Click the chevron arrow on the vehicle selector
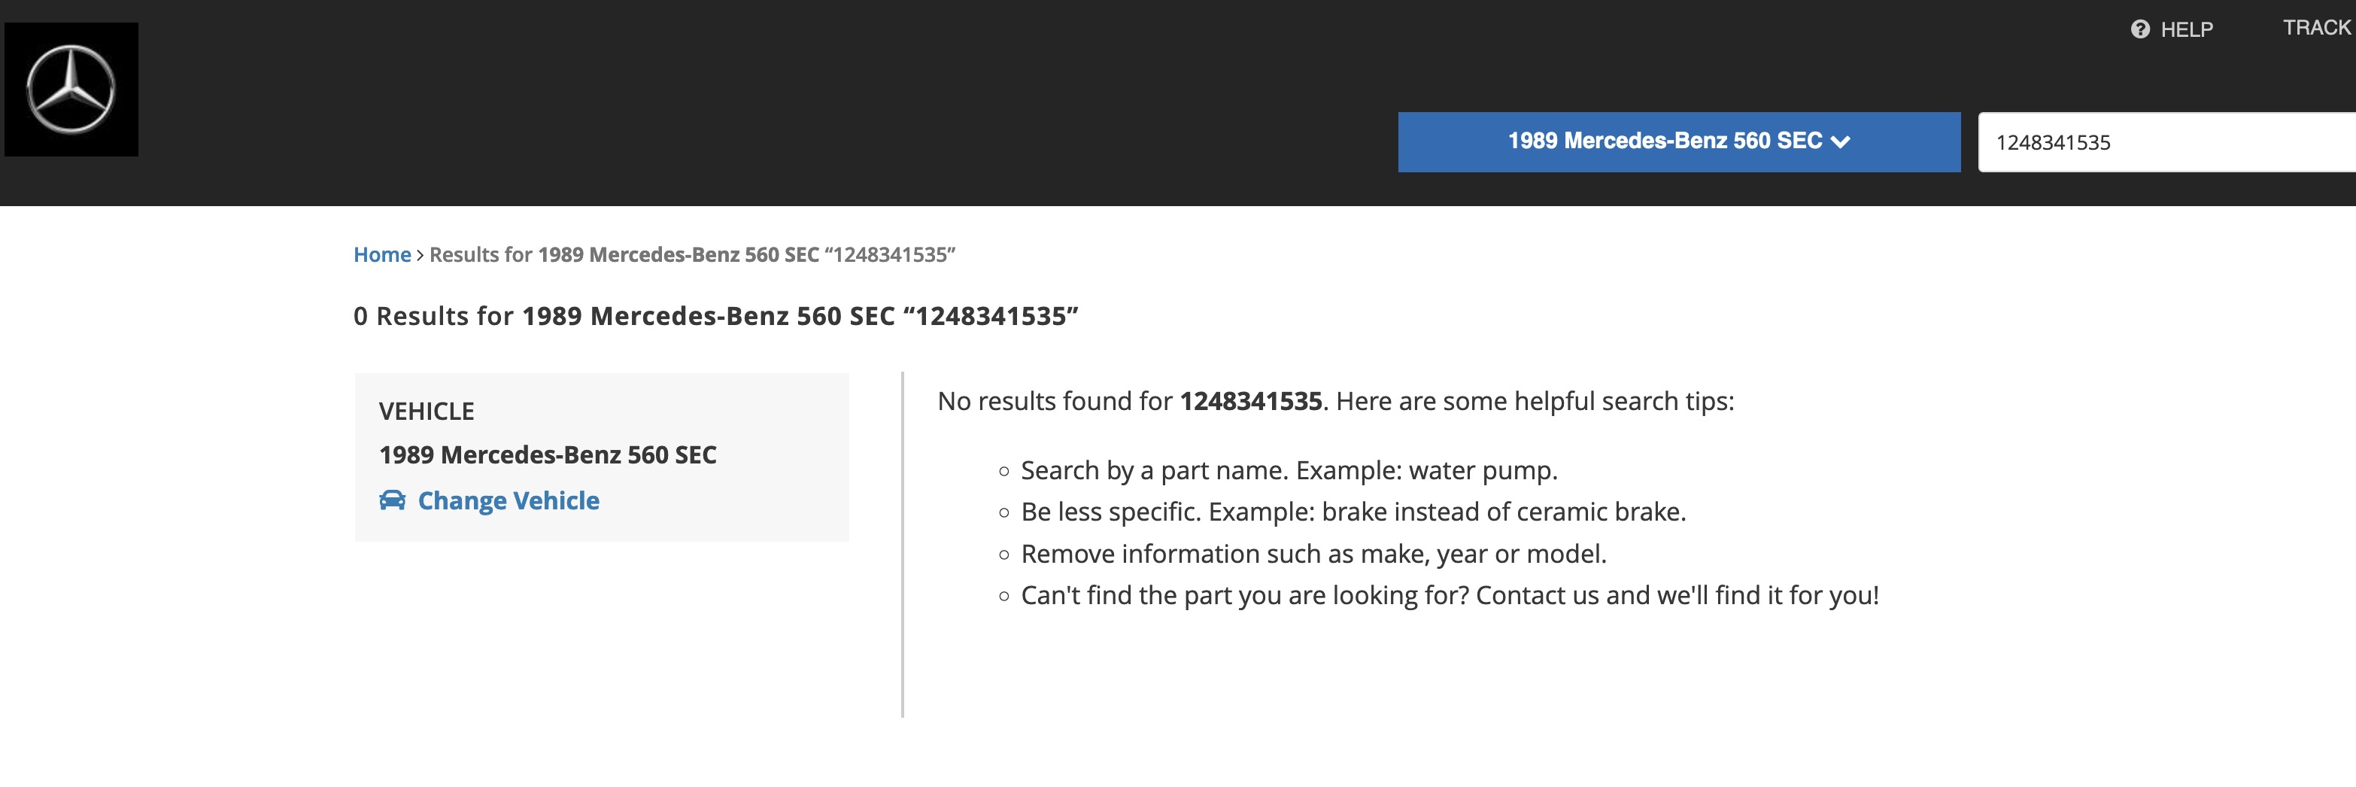This screenshot has width=2356, height=787. coord(1840,142)
